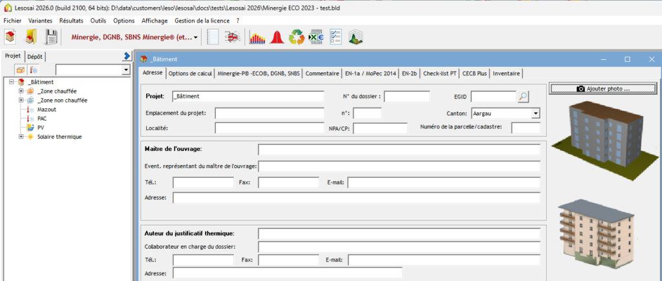Open project using the folder icon
This screenshot has width=662, height=281.
click(x=30, y=37)
